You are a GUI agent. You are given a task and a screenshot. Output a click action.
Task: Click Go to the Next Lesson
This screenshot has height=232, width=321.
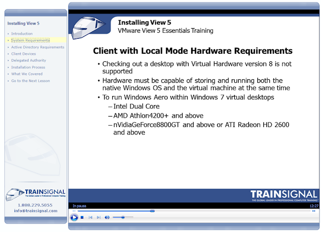point(31,81)
